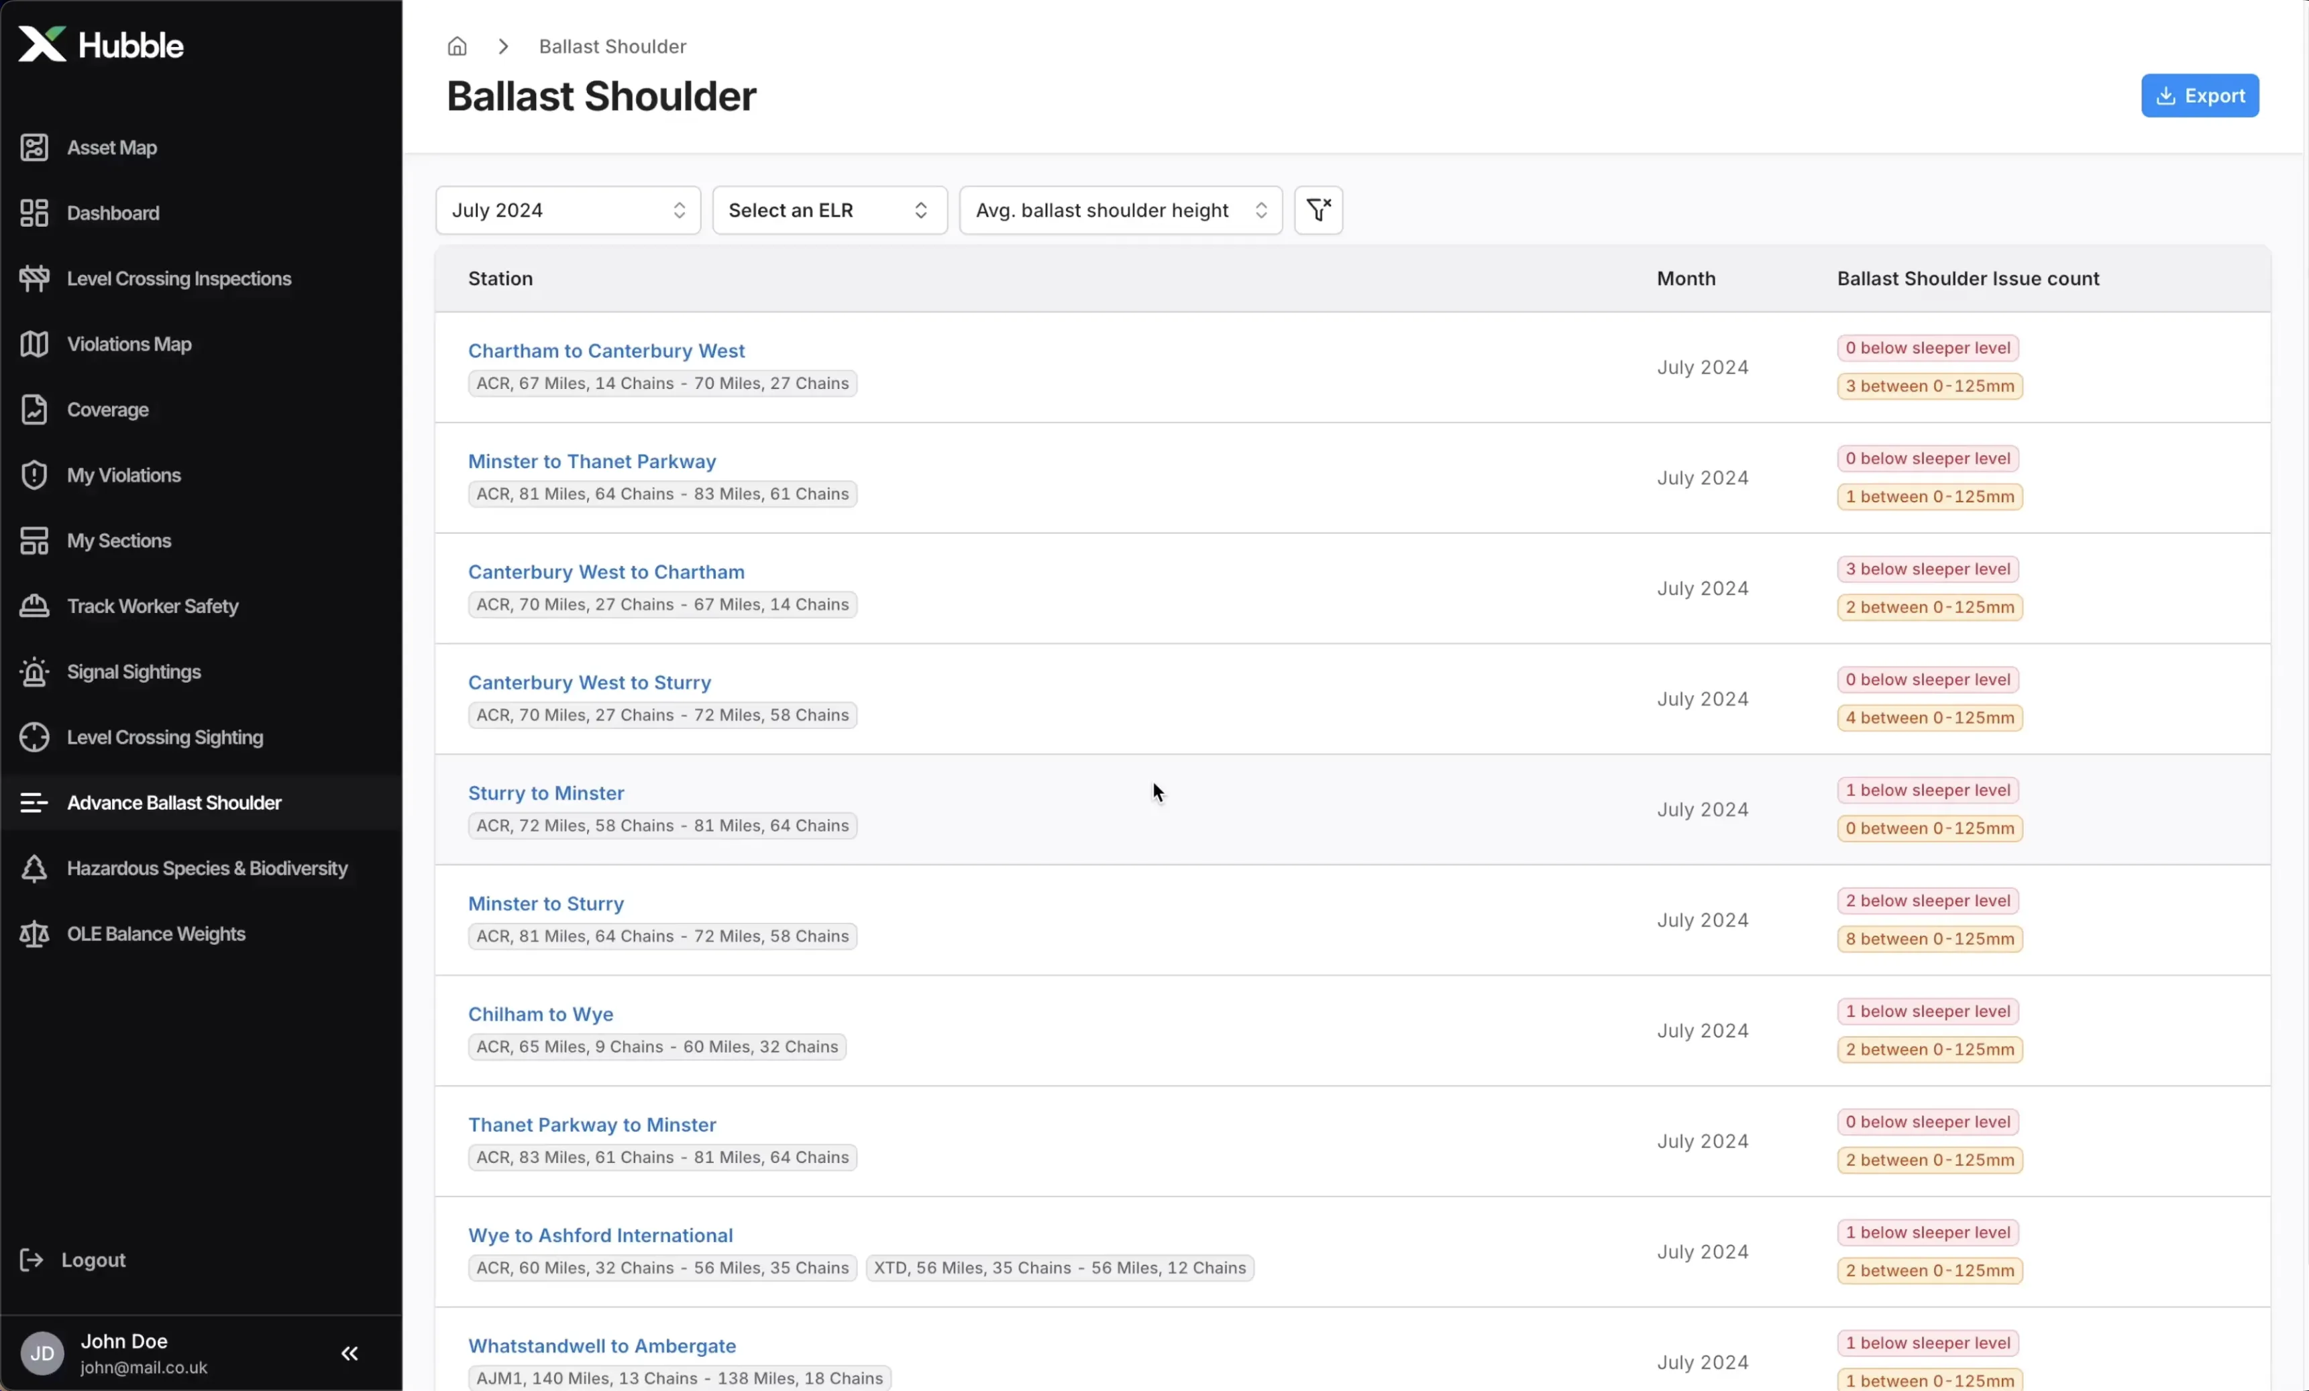Click the Level Crossing Inspections icon
This screenshot has width=2309, height=1391.
35,279
